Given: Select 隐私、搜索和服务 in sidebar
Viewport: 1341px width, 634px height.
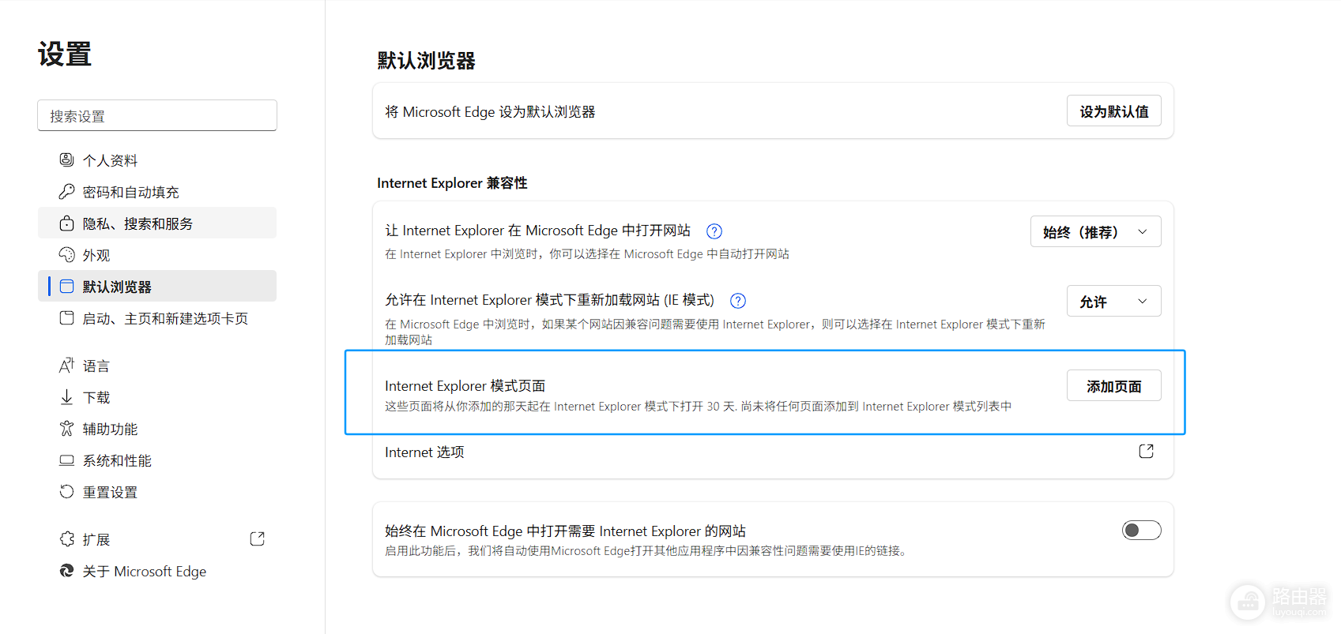Looking at the screenshot, I should click(x=157, y=223).
